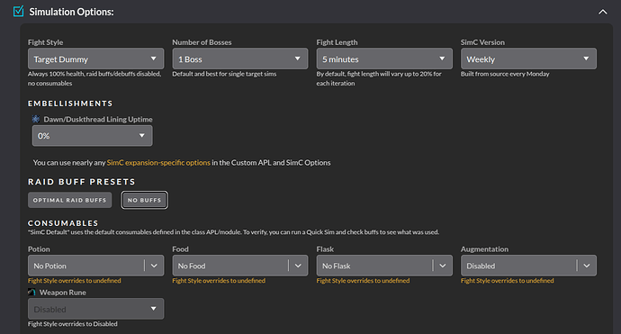Open the Dawn/Duskthread Lining Uptime dropdown
The height and width of the screenshot is (334, 621).
click(x=92, y=136)
